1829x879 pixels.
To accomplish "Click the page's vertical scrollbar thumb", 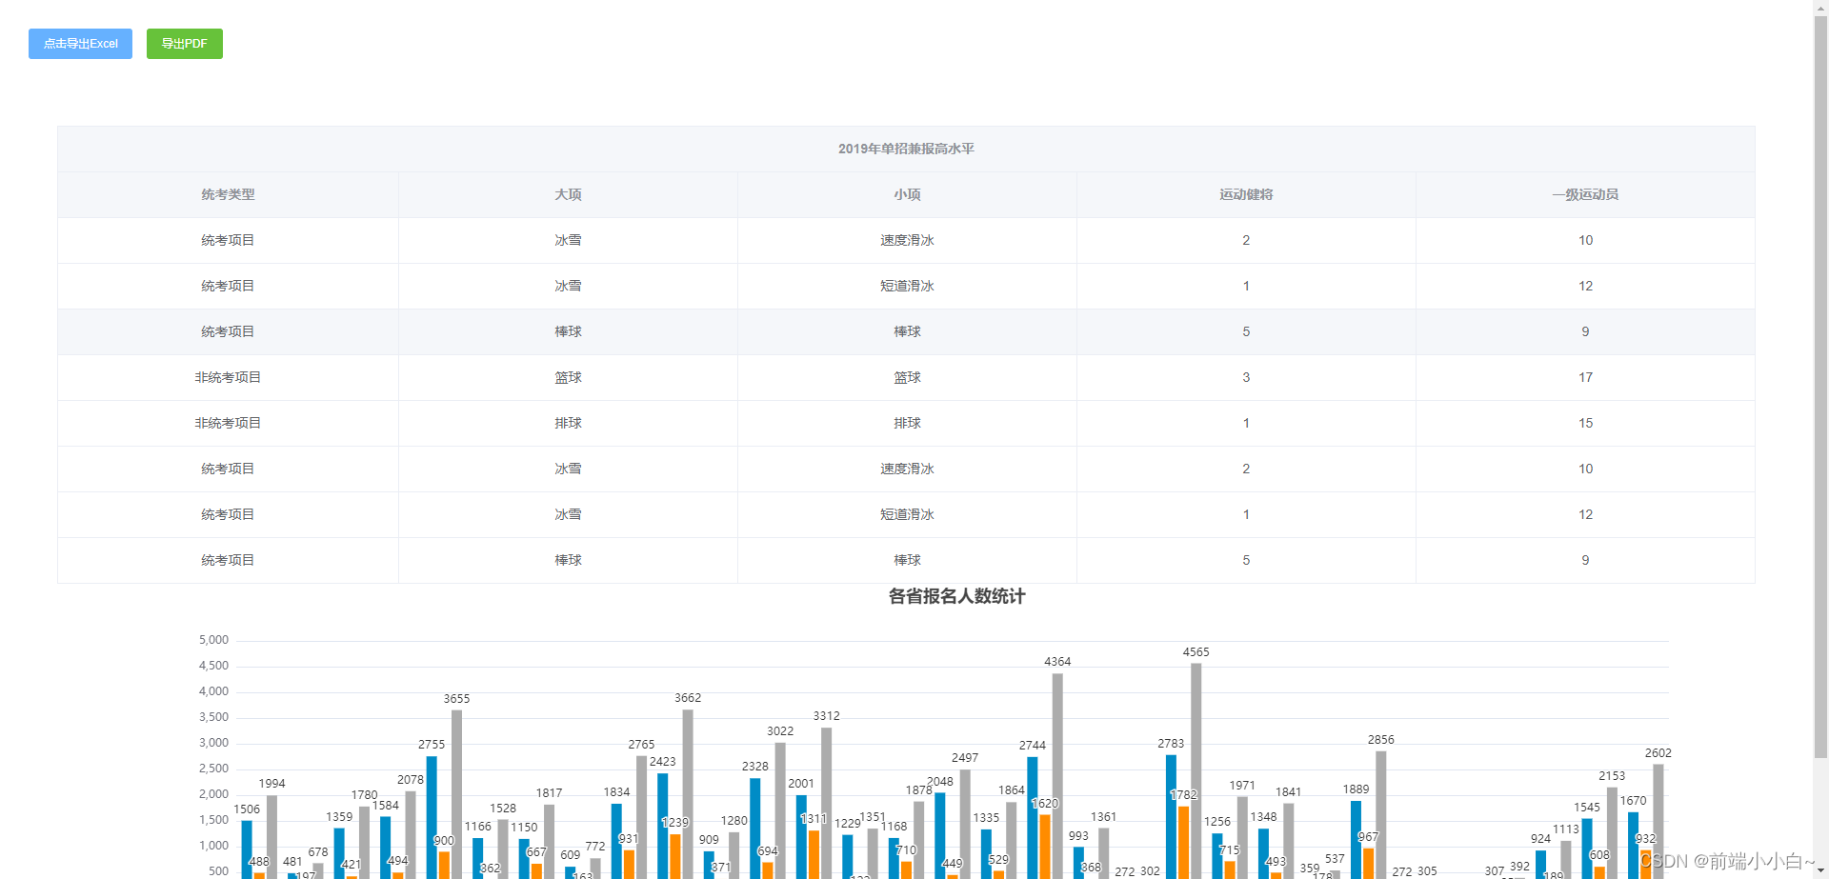I will (x=1820, y=387).
